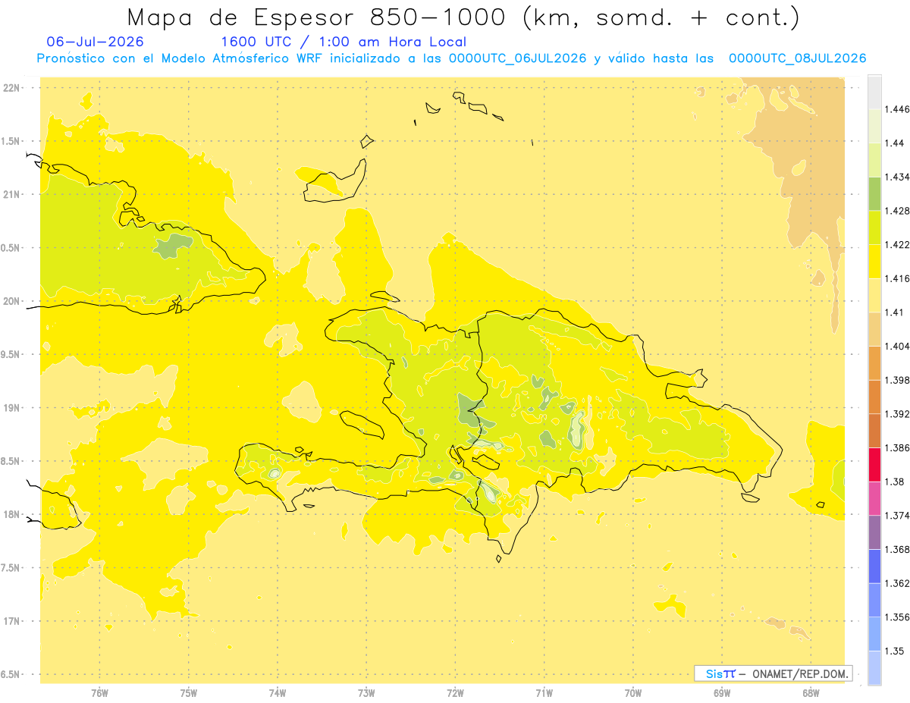Click the '74W' longitude label

(x=278, y=692)
